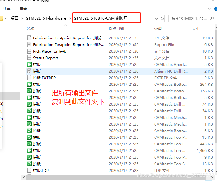The image size is (217, 181).
Task: Open the 共享 ribbon tab
Action: [x=7, y=9]
